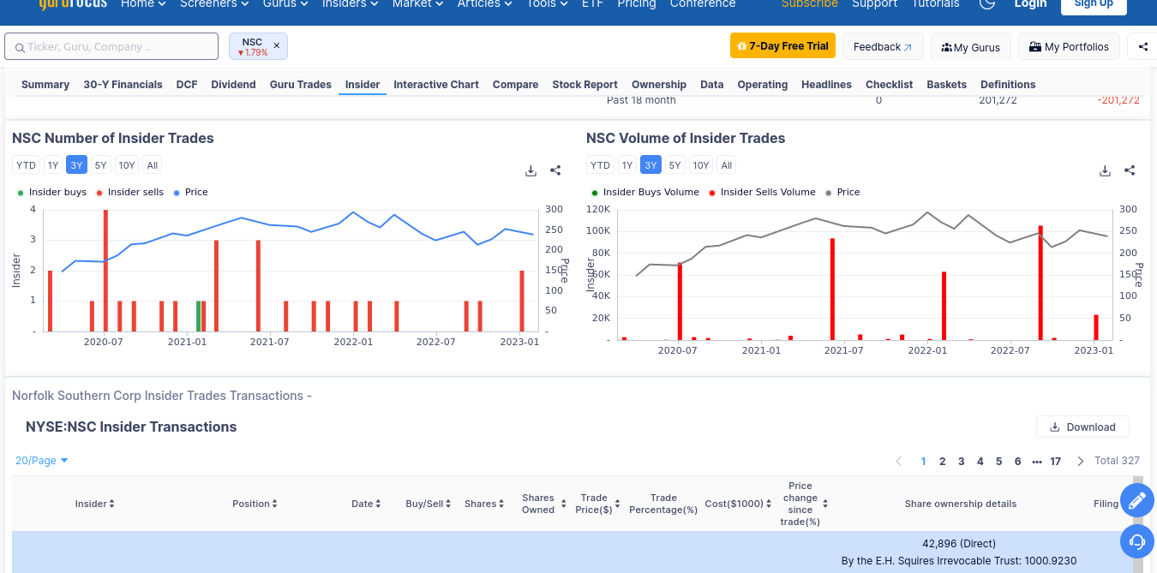This screenshot has width=1157, height=573.
Task: Download the insider transactions table
Action: pyautogui.click(x=1082, y=427)
